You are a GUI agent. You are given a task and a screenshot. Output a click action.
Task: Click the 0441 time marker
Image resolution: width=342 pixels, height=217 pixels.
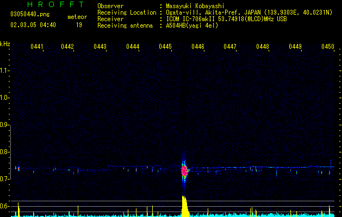(x=37, y=47)
